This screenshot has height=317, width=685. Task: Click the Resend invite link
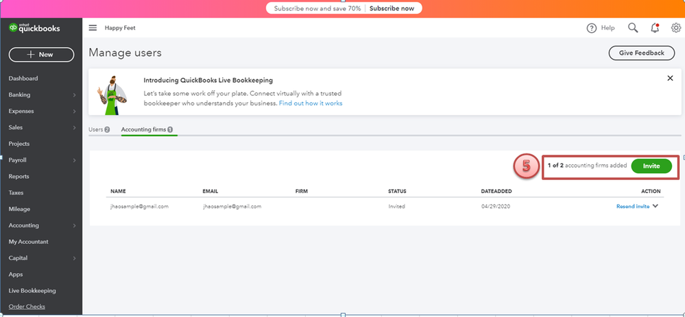tap(633, 206)
